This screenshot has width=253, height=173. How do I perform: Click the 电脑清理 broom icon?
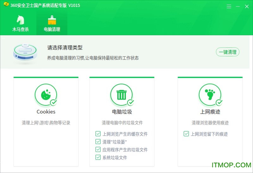(52, 20)
